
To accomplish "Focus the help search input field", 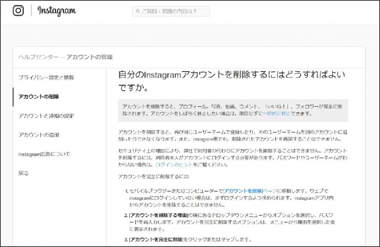I will [171, 12].
